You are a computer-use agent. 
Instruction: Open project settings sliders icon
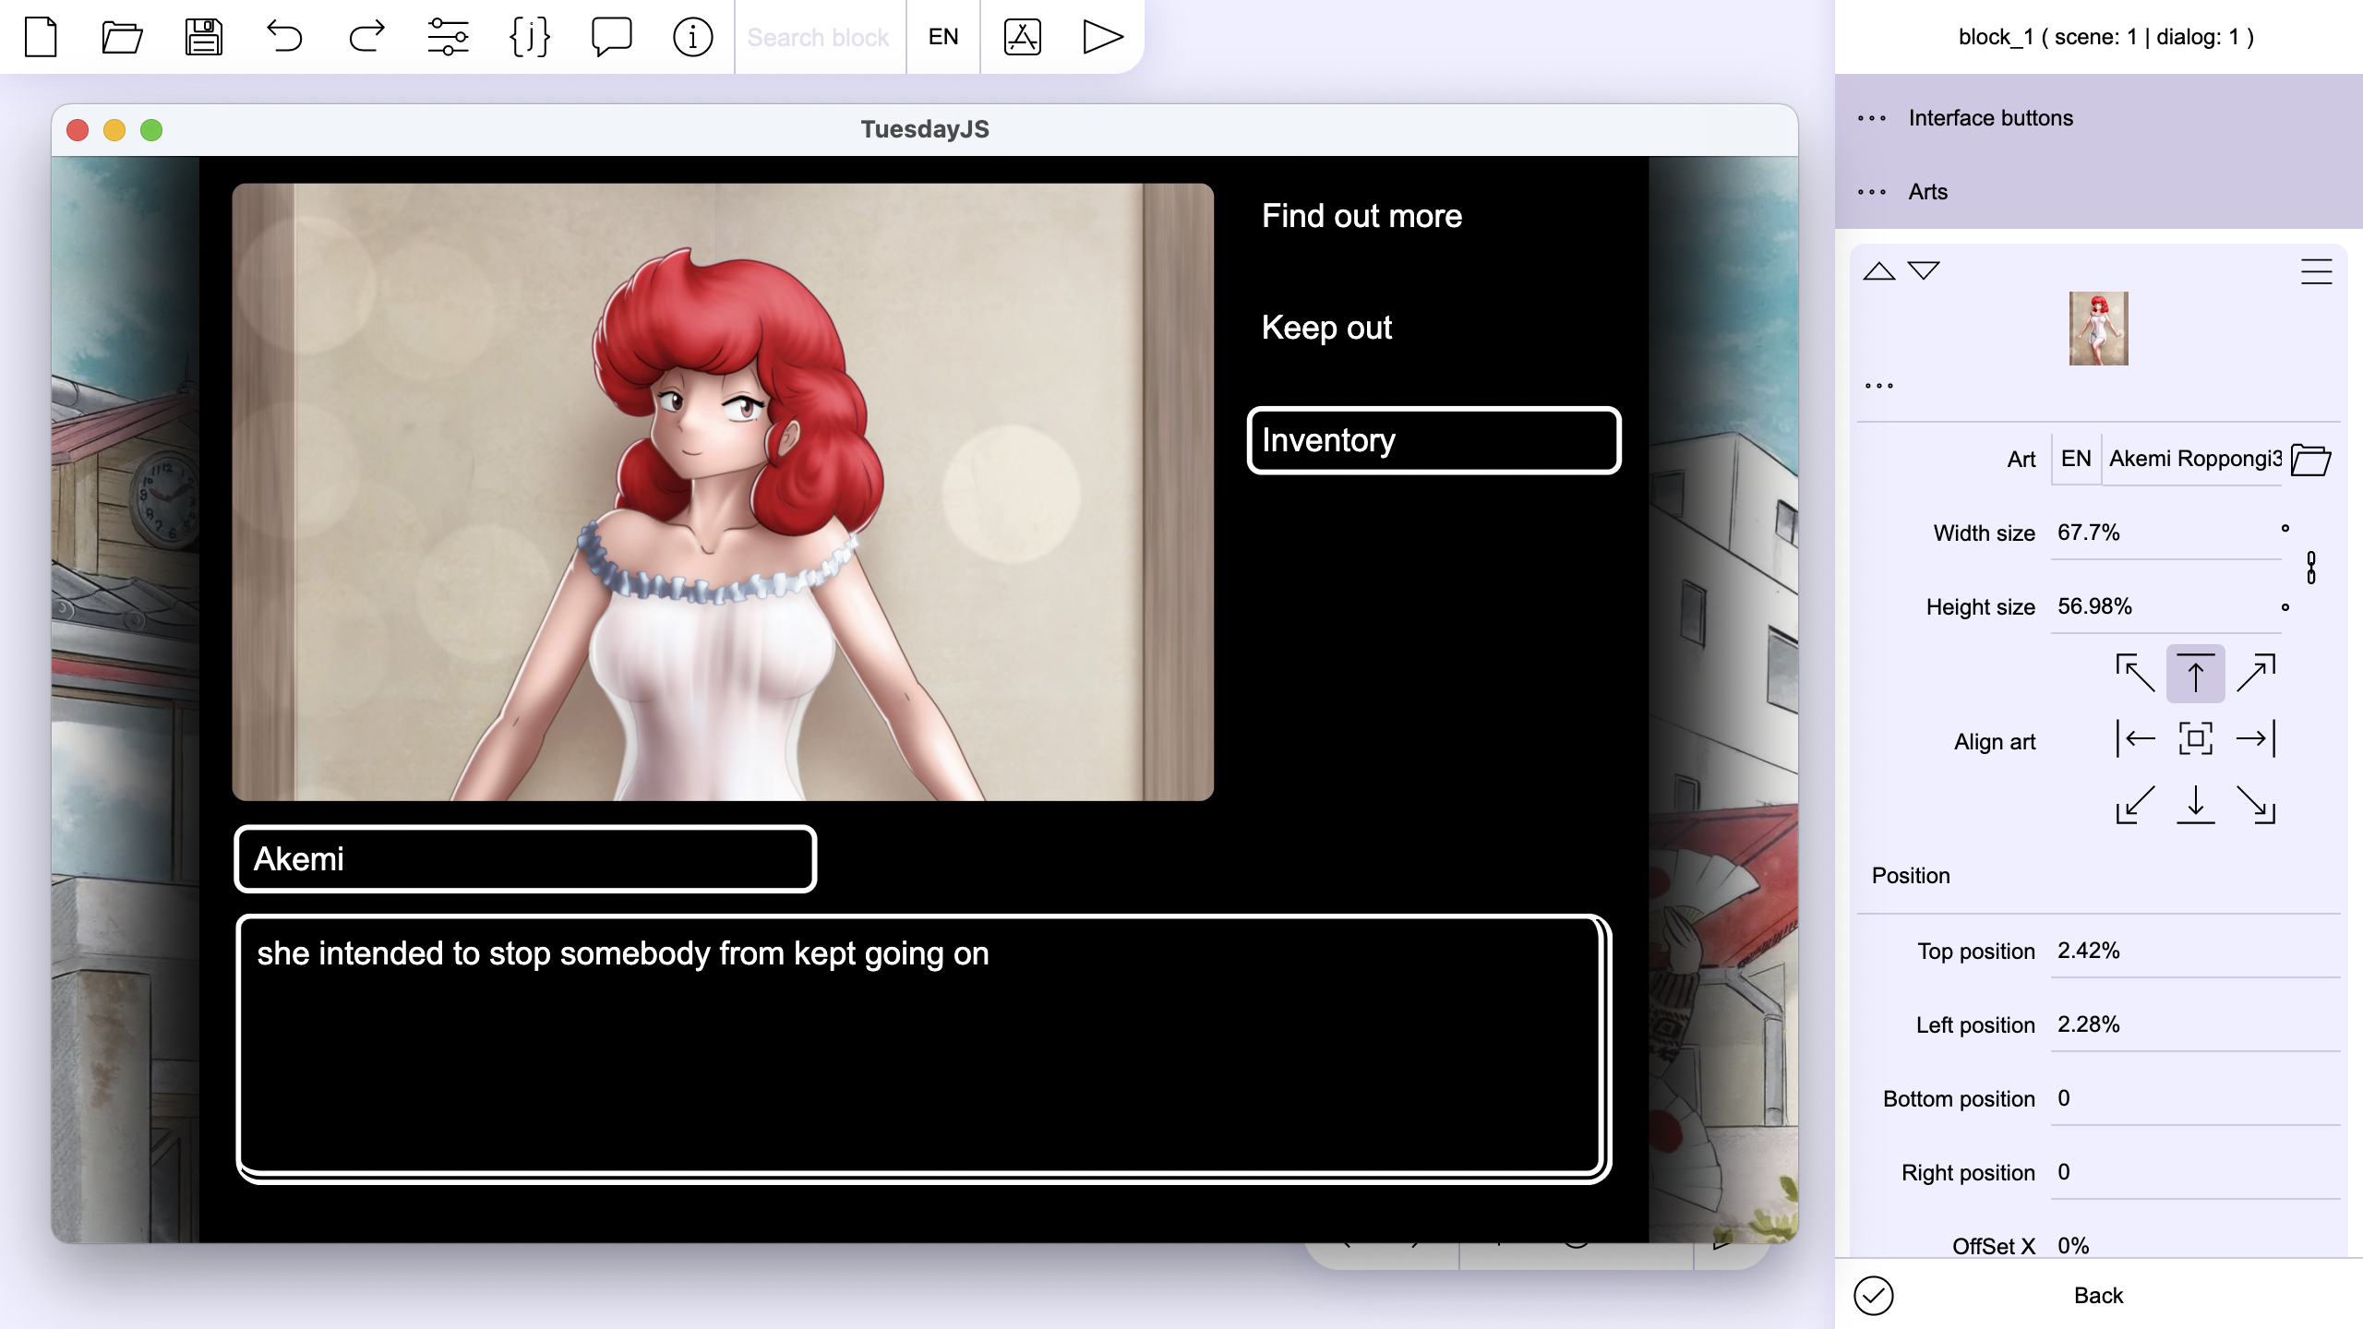pyautogui.click(x=448, y=37)
